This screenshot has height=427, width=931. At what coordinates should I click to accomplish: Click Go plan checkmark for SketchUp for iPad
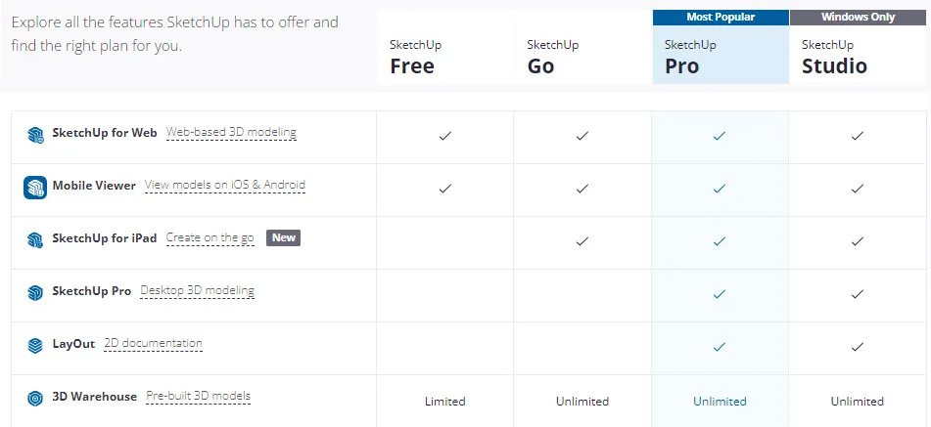point(582,241)
